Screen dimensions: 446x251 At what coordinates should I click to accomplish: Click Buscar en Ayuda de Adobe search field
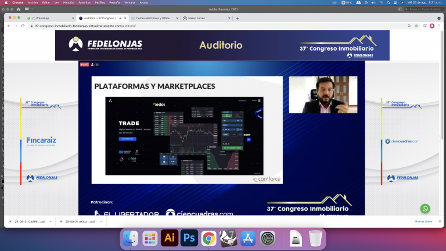point(423,9)
